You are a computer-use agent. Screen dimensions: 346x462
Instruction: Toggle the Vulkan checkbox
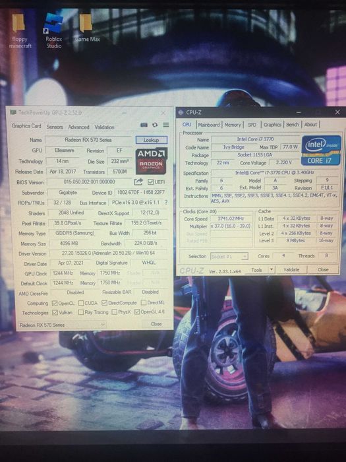point(55,313)
